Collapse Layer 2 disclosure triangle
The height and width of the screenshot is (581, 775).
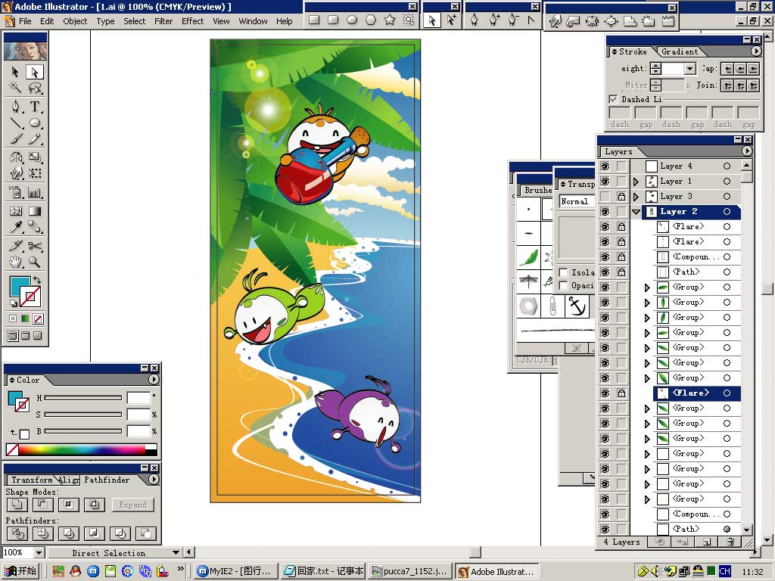click(x=636, y=212)
